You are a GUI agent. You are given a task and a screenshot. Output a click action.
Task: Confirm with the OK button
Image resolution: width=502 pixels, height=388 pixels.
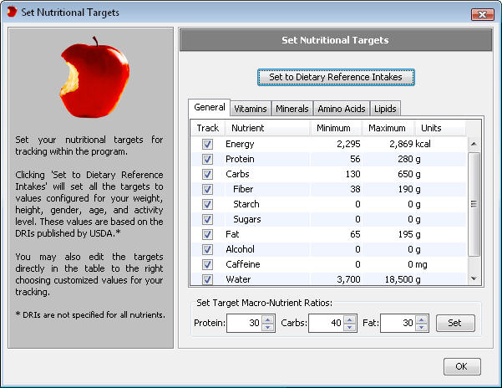pyautogui.click(x=461, y=366)
